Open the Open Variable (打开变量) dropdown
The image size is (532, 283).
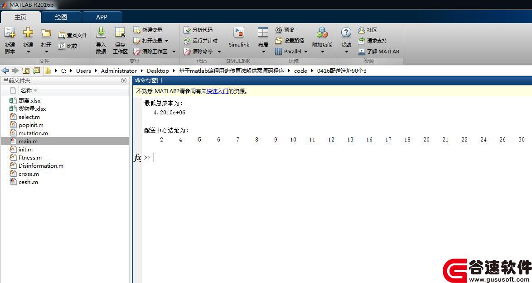click(167, 41)
